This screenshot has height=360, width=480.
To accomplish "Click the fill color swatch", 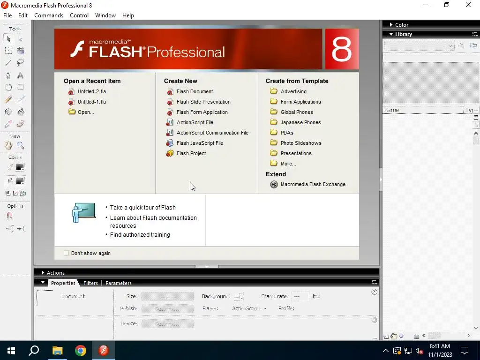I will [x=20, y=181].
